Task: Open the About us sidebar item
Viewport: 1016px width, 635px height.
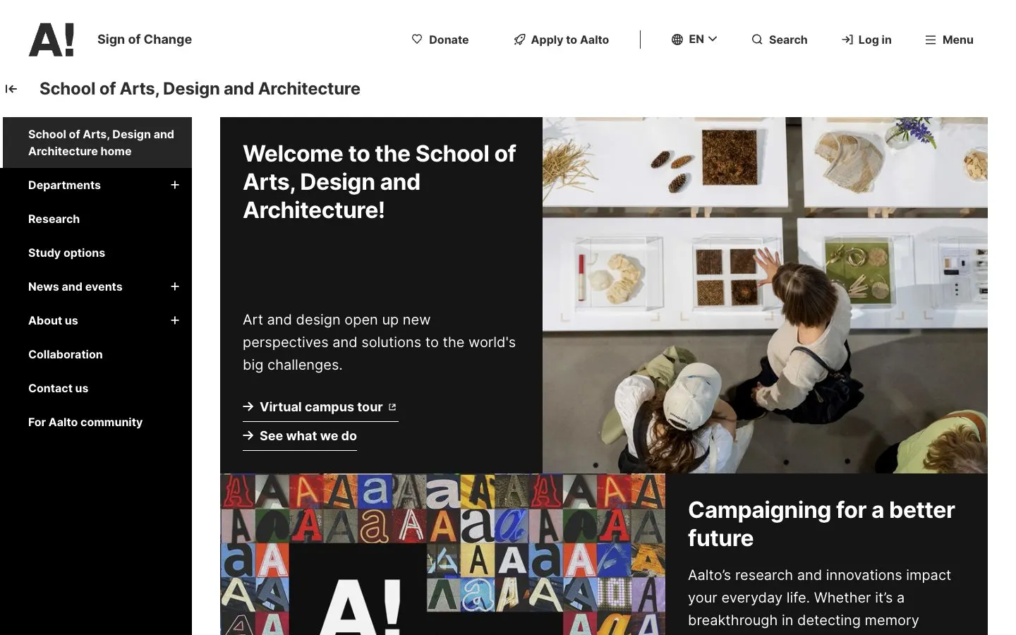Action: [53, 320]
